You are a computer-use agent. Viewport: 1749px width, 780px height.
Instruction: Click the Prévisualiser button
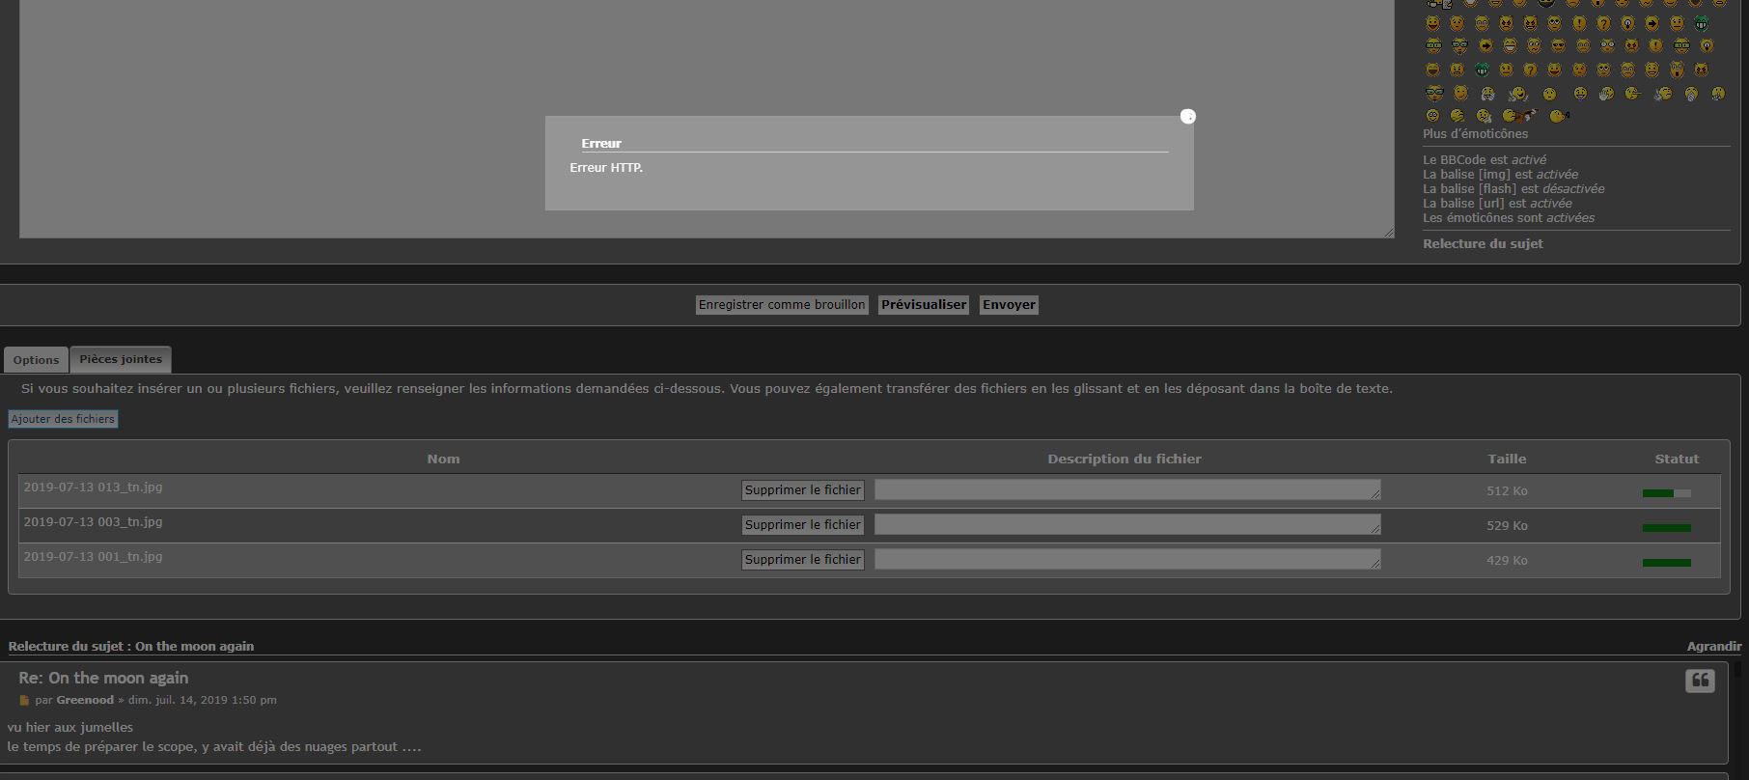(924, 305)
